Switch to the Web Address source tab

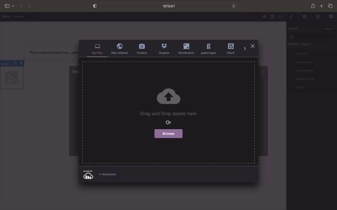[120, 49]
